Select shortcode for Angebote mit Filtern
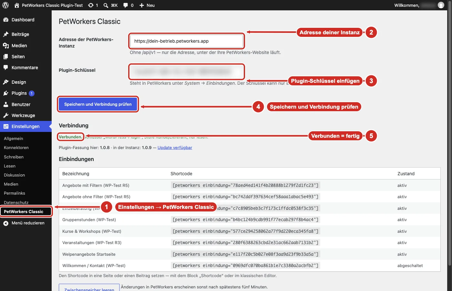 [245, 185]
